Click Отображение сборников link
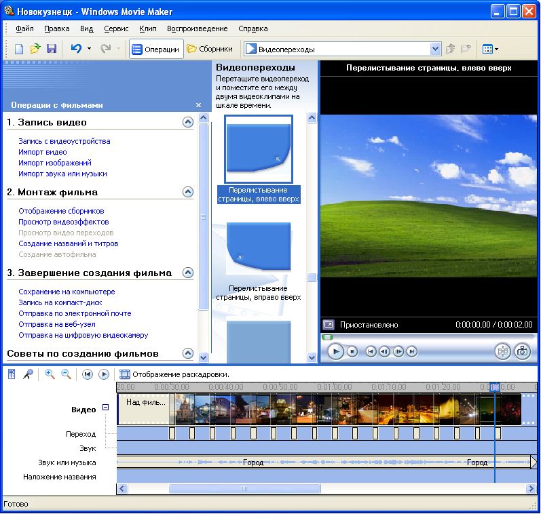This screenshot has width=541, height=514. [61, 211]
